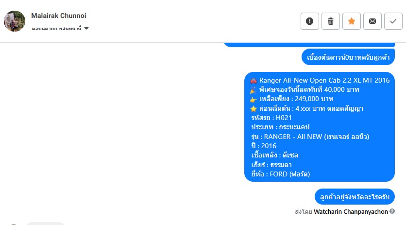The height and width of the screenshot is (225, 406).
Task: Click the รุ่น : RANGER - All NEW line
Action: (310, 137)
